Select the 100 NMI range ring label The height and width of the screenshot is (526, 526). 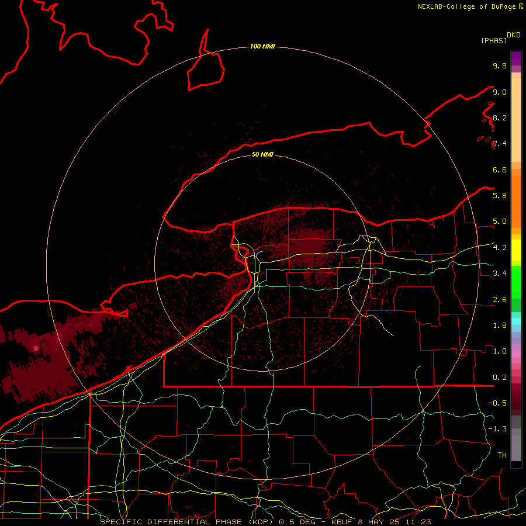coord(262,46)
